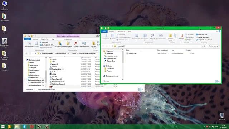This screenshot has height=129, width=229.
Task: Open quick access toolbar dropdown in Counter-Strike window
Action: (x=34, y=36)
